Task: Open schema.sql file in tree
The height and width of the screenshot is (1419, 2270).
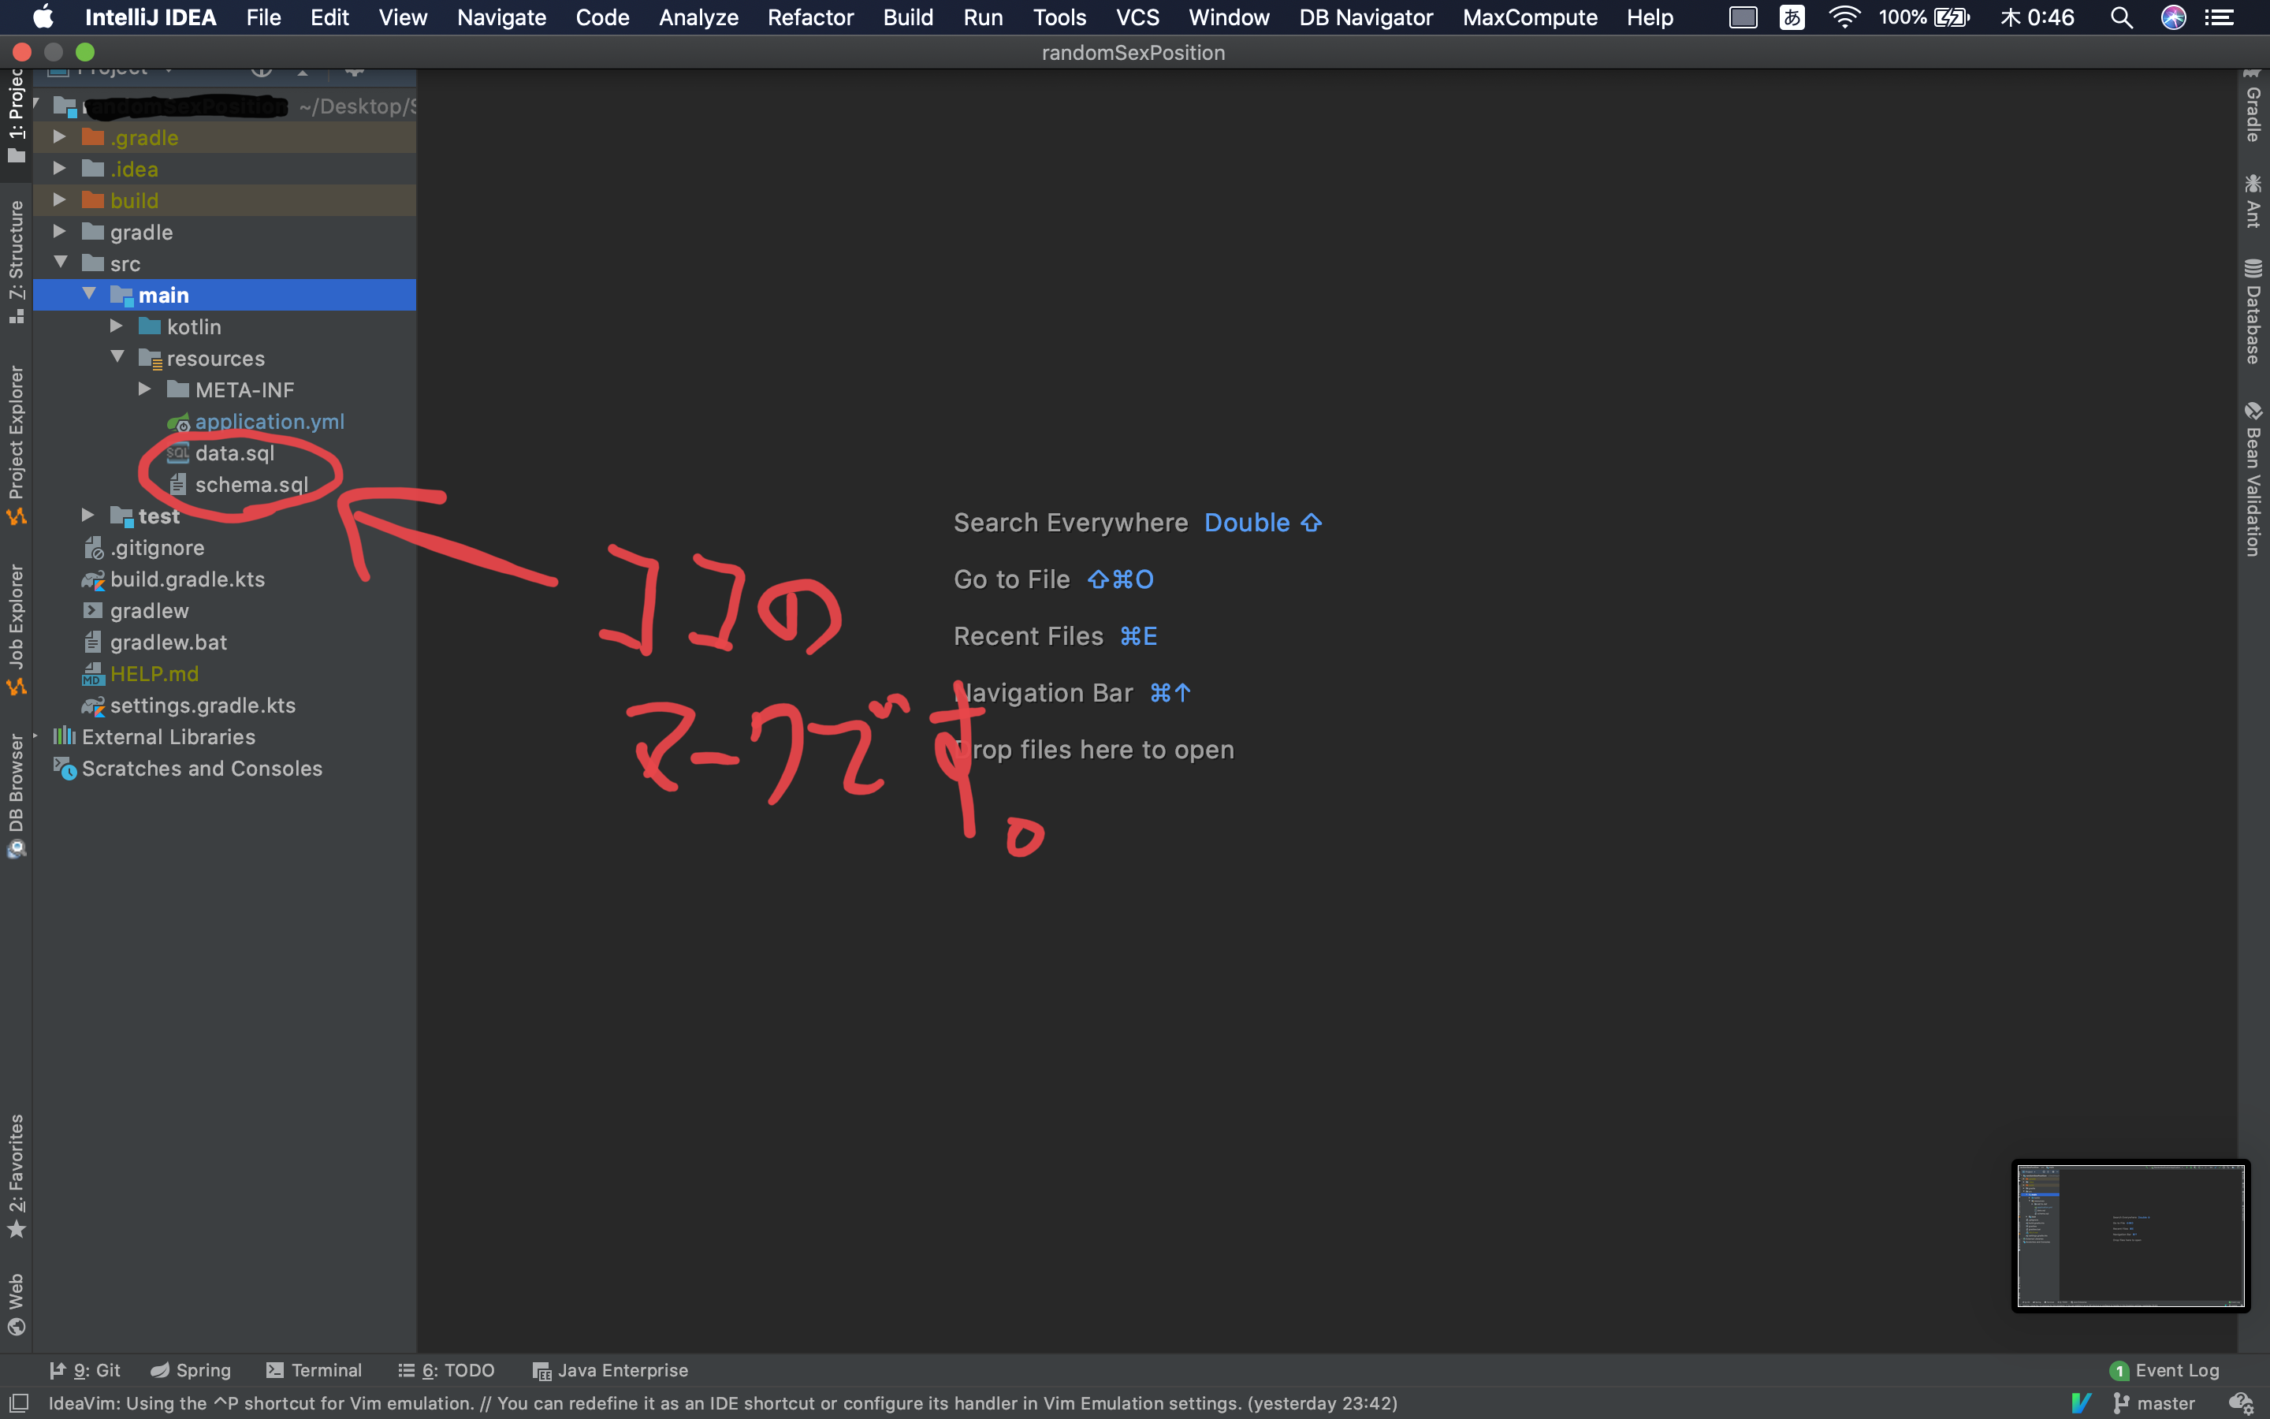Action: [251, 484]
